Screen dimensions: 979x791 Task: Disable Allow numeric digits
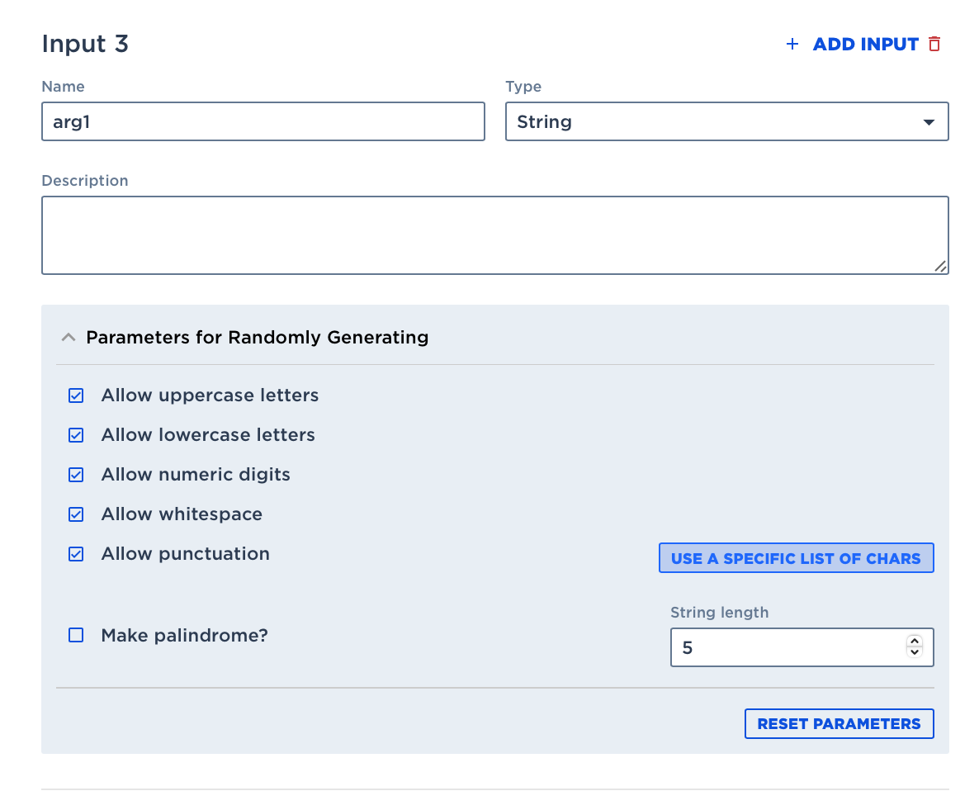(76, 475)
